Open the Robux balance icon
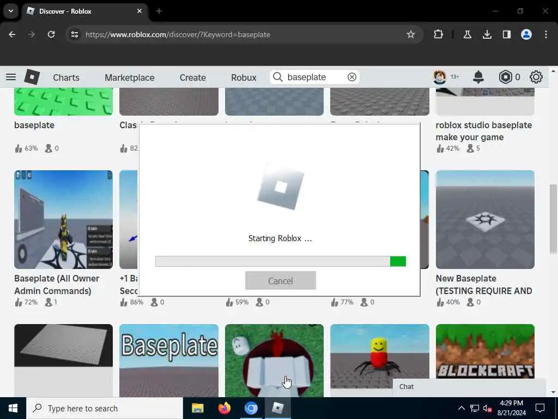The width and height of the screenshot is (558, 419). tap(505, 77)
